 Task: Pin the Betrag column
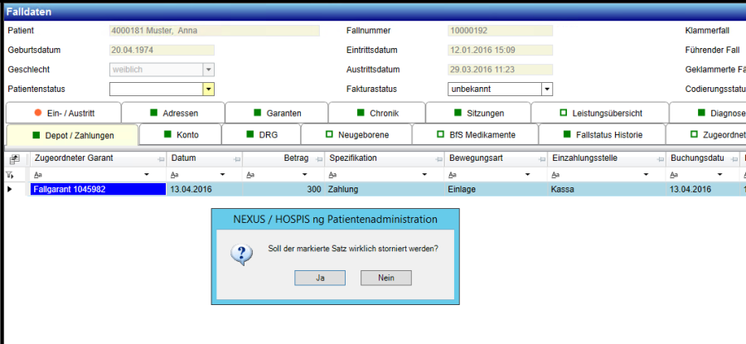click(318, 159)
